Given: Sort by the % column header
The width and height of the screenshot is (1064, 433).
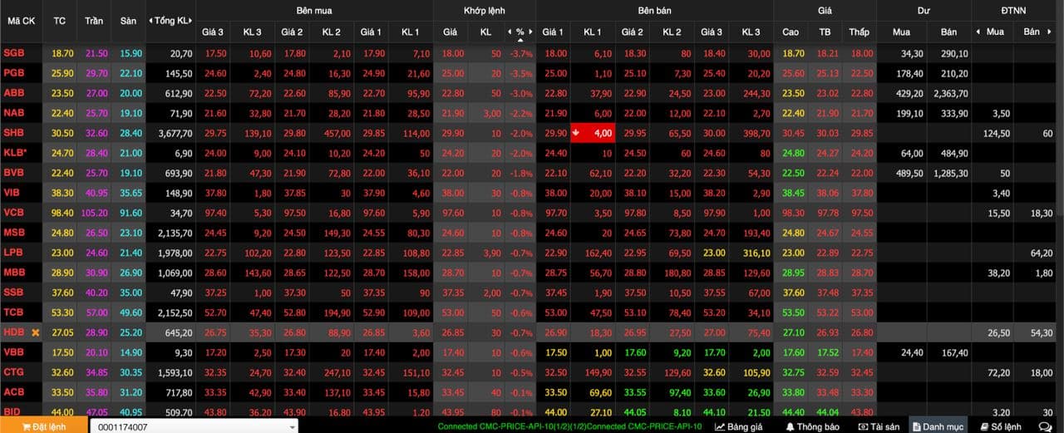Looking at the screenshot, I should [x=520, y=32].
